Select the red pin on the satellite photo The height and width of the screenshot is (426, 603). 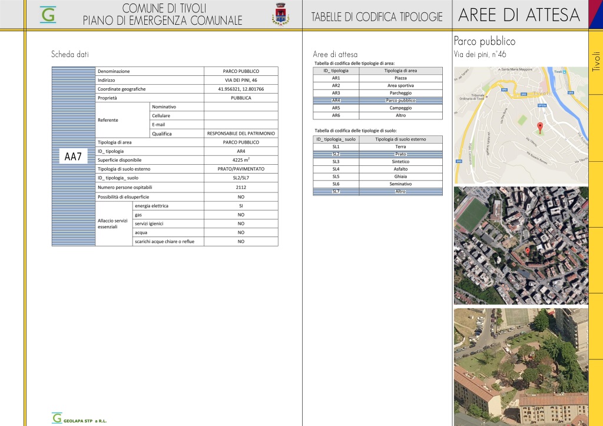point(528,251)
